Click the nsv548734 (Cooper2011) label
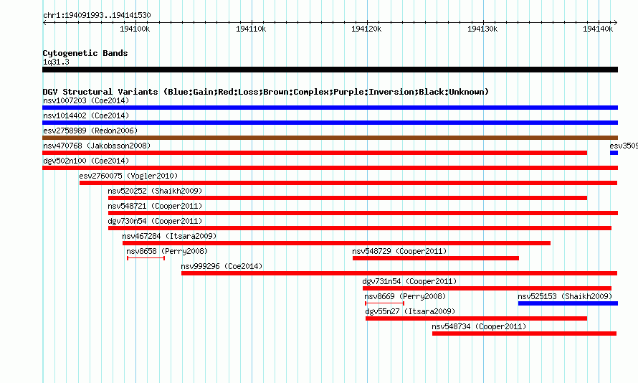The image size is (638, 383). pos(480,326)
